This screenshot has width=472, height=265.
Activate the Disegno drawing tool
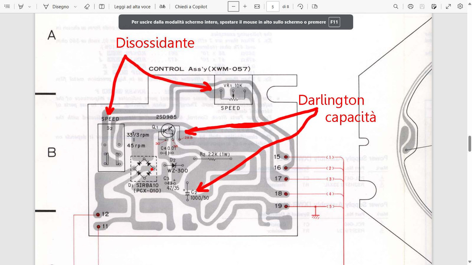56,7
